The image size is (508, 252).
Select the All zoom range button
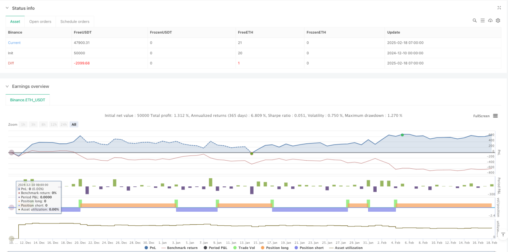[x=74, y=124]
